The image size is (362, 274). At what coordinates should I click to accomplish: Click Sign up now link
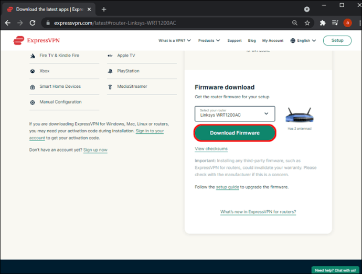[95, 150]
